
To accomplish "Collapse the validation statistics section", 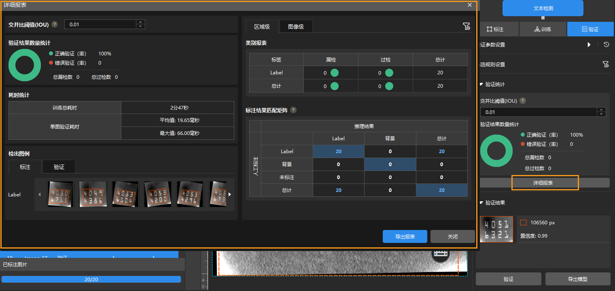I will click(481, 84).
